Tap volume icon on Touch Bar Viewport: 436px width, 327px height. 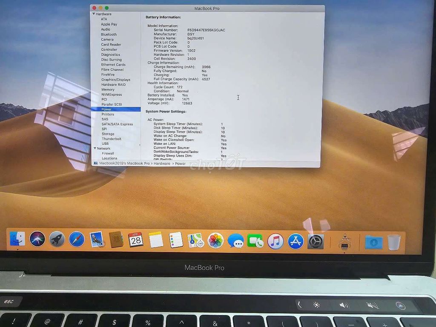pyautogui.click(x=344, y=306)
